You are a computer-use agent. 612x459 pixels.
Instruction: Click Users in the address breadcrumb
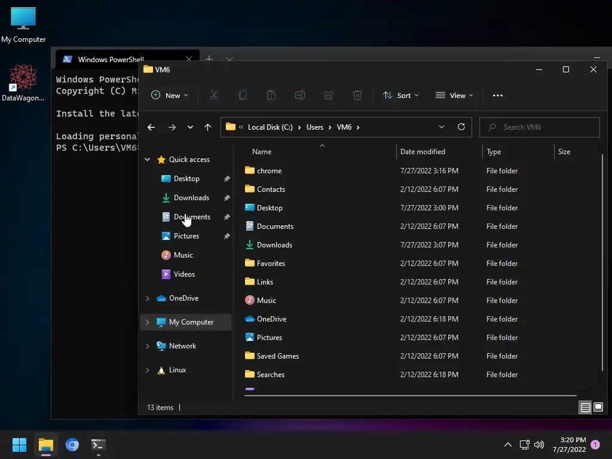[314, 127]
